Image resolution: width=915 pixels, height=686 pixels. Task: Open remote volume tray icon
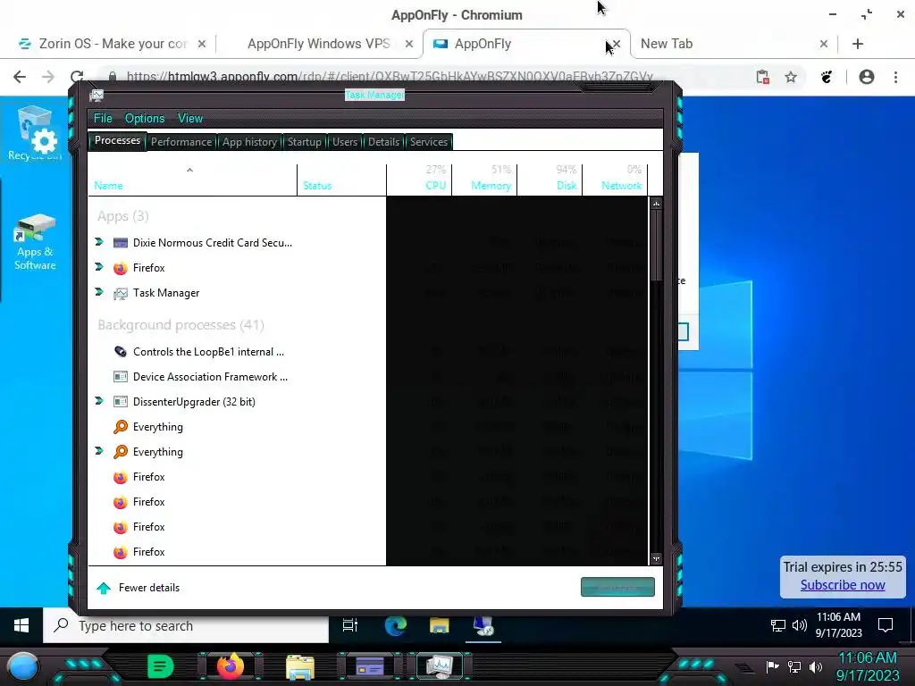tap(799, 626)
